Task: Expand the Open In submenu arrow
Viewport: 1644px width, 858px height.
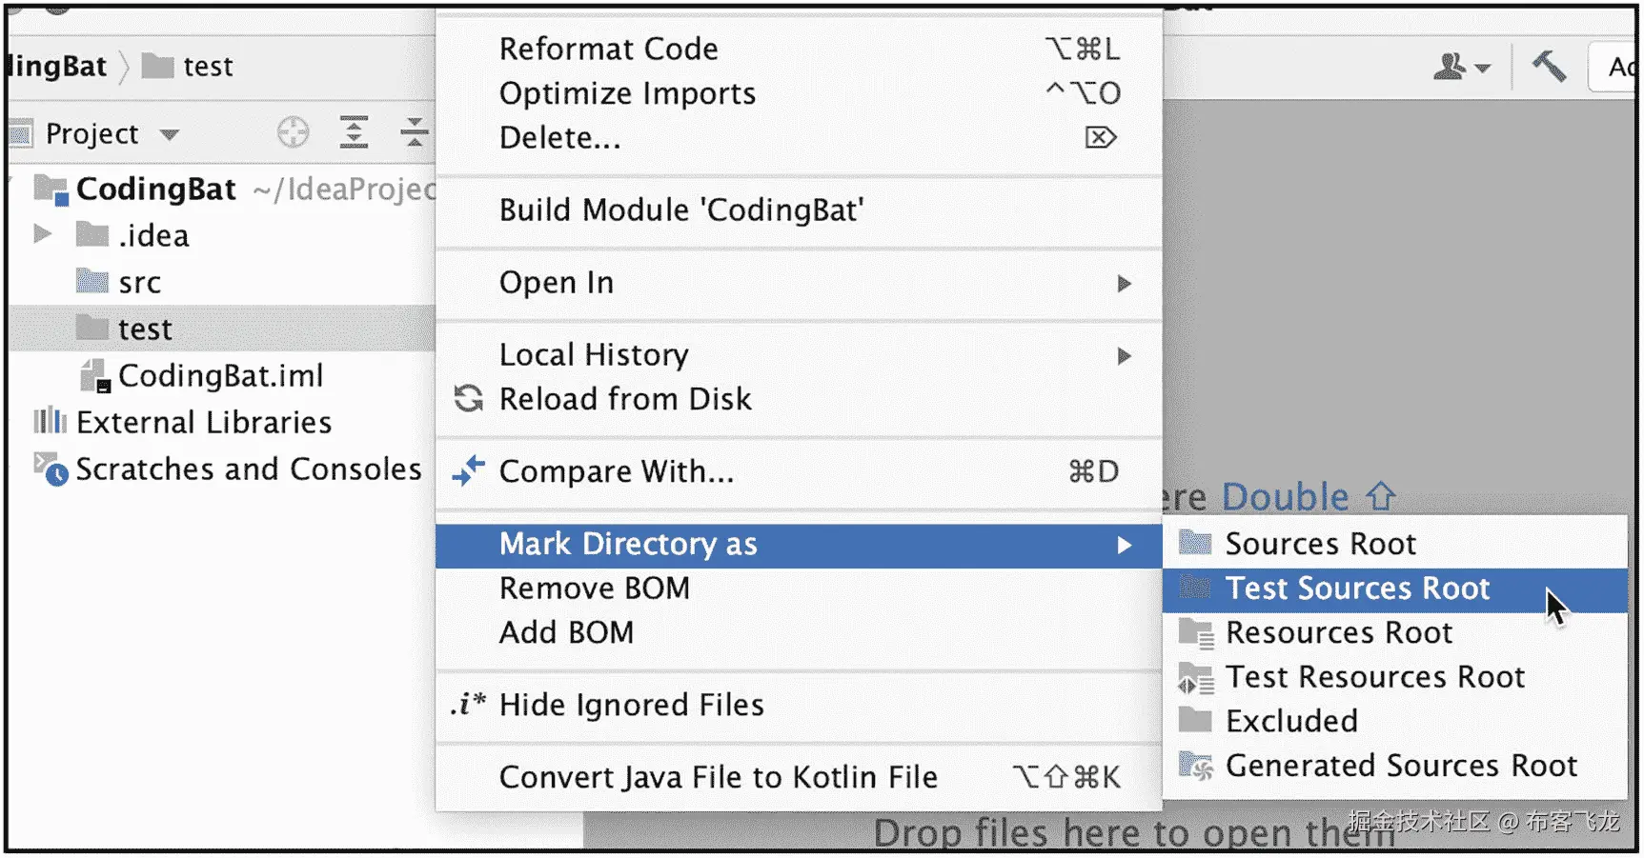Action: (x=1124, y=283)
